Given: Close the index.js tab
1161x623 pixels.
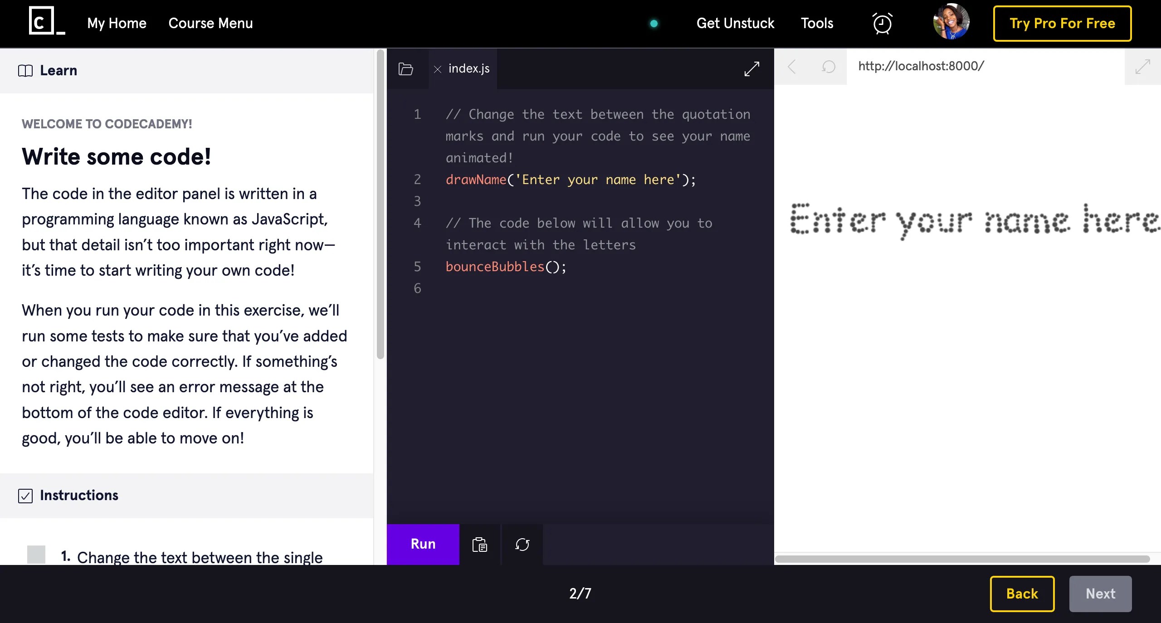Looking at the screenshot, I should pos(438,69).
